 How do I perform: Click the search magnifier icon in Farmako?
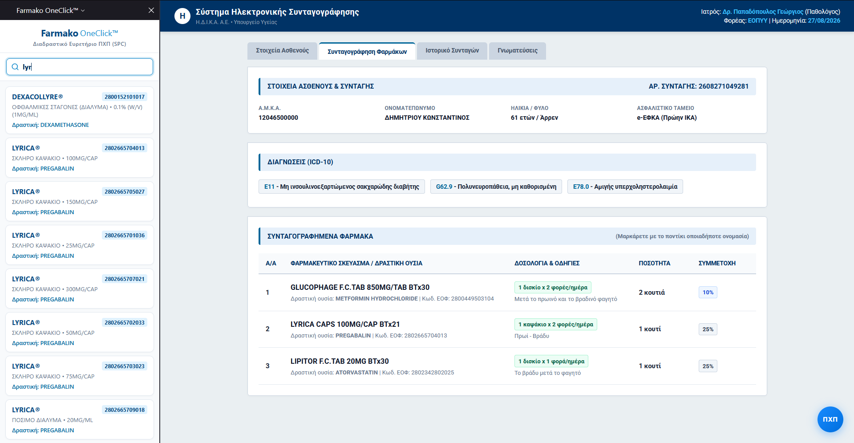tap(15, 67)
